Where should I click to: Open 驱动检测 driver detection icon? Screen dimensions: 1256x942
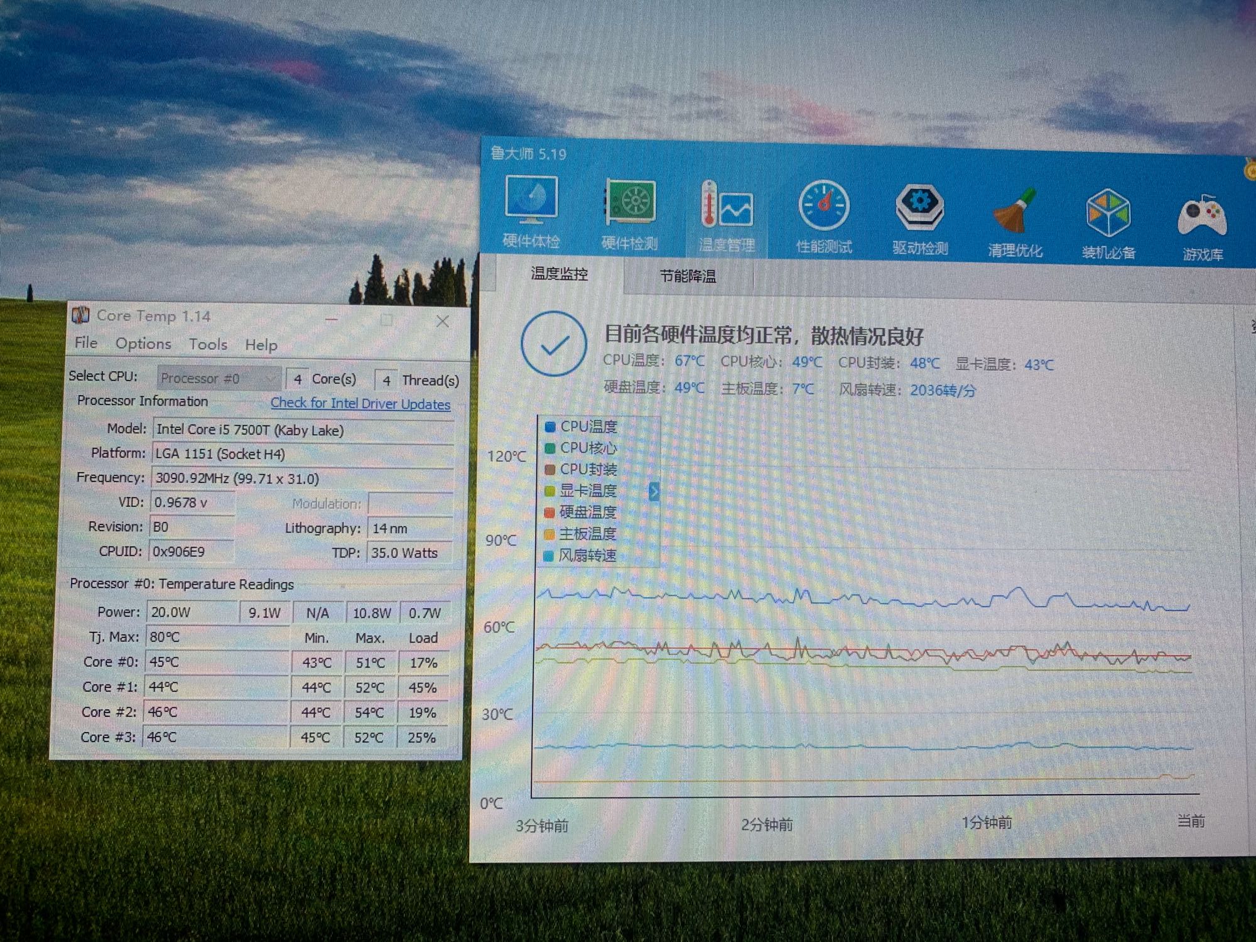point(920,220)
